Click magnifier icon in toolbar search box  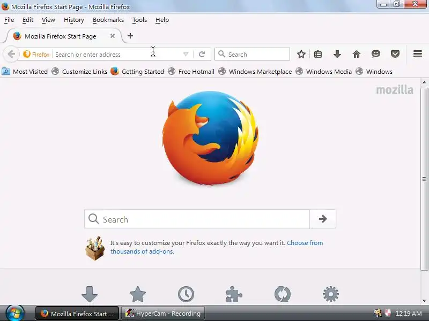point(222,54)
